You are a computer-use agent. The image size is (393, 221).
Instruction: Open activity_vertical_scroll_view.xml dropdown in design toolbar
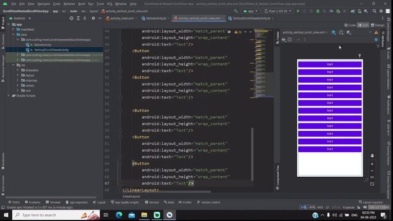tap(305, 33)
